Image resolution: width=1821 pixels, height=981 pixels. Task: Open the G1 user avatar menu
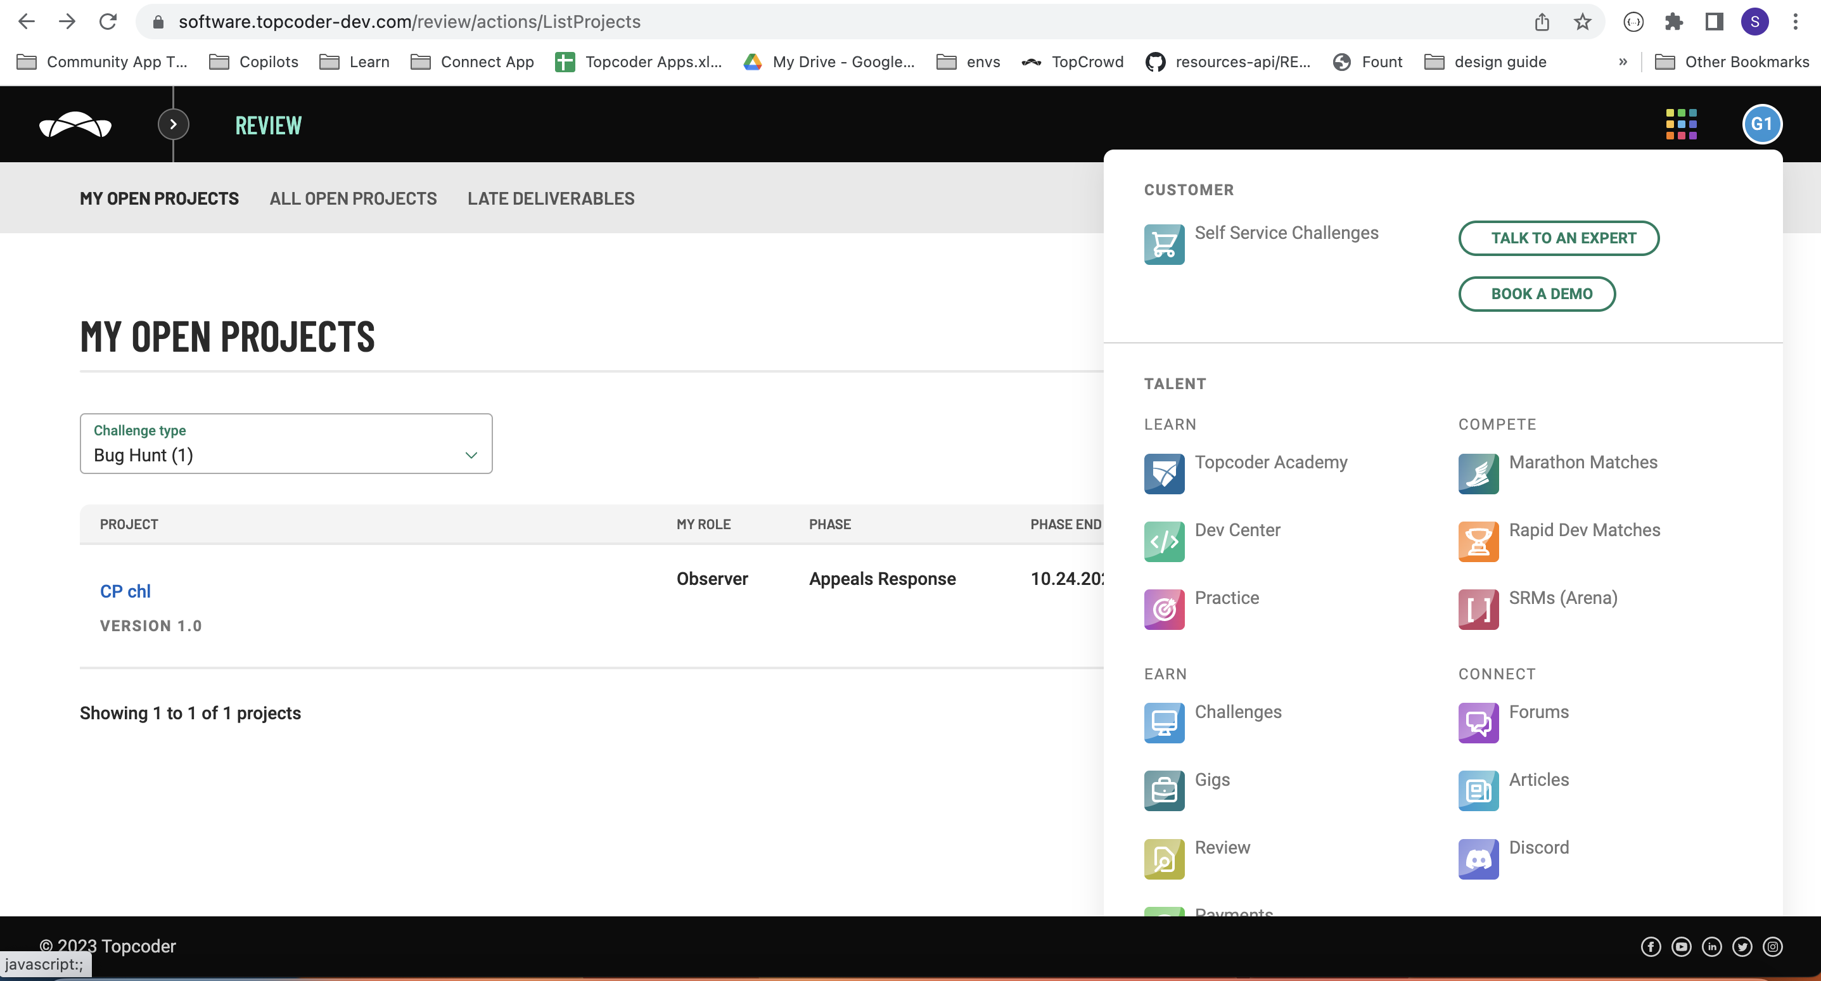1761,124
